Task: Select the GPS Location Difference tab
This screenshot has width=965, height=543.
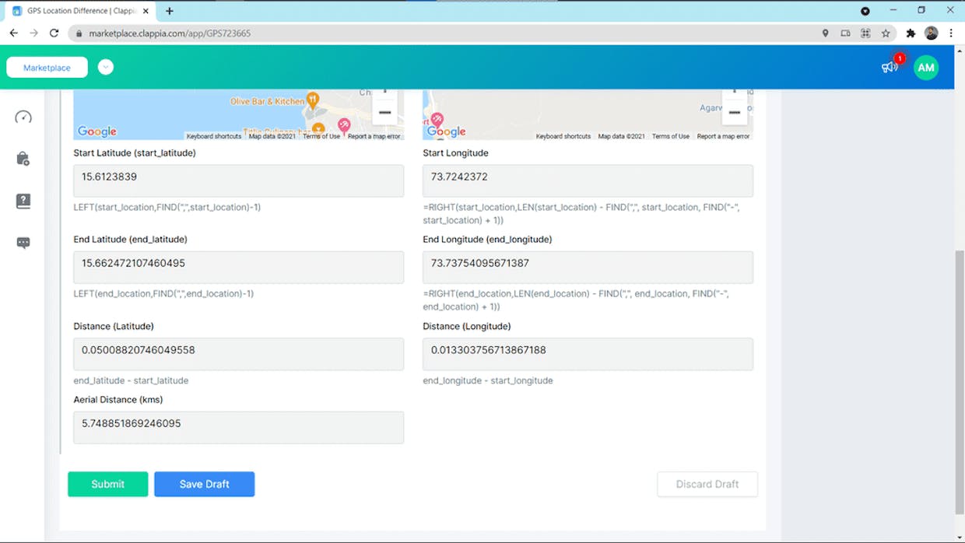Action: (81, 11)
